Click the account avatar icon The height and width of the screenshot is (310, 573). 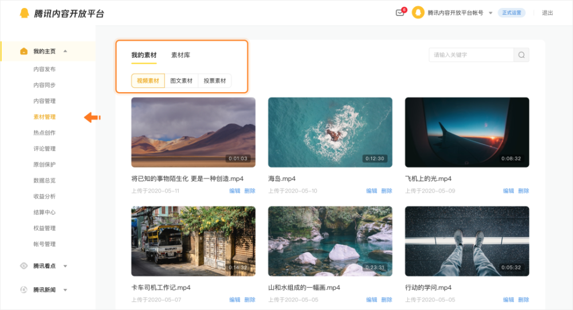pyautogui.click(x=418, y=13)
